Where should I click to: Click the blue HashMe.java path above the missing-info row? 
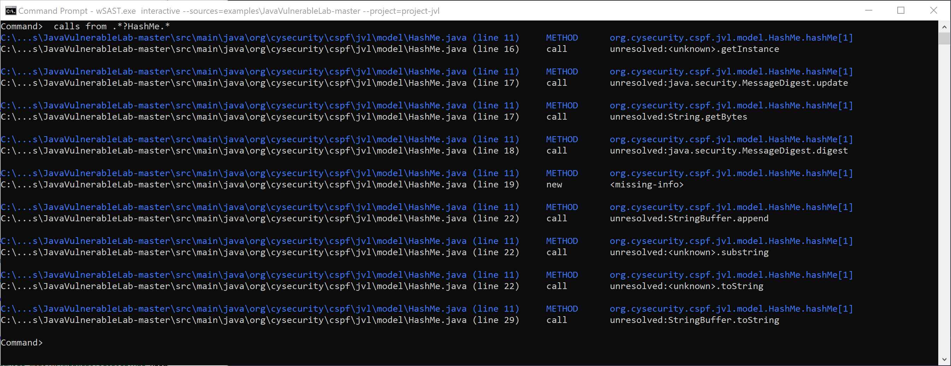coord(233,173)
